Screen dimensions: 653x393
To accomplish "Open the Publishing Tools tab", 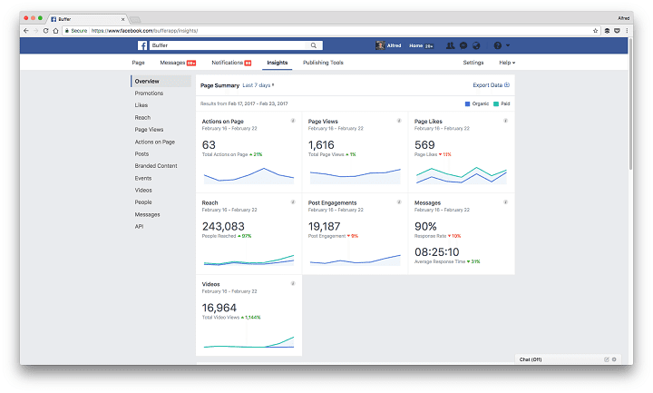I will (x=323, y=63).
